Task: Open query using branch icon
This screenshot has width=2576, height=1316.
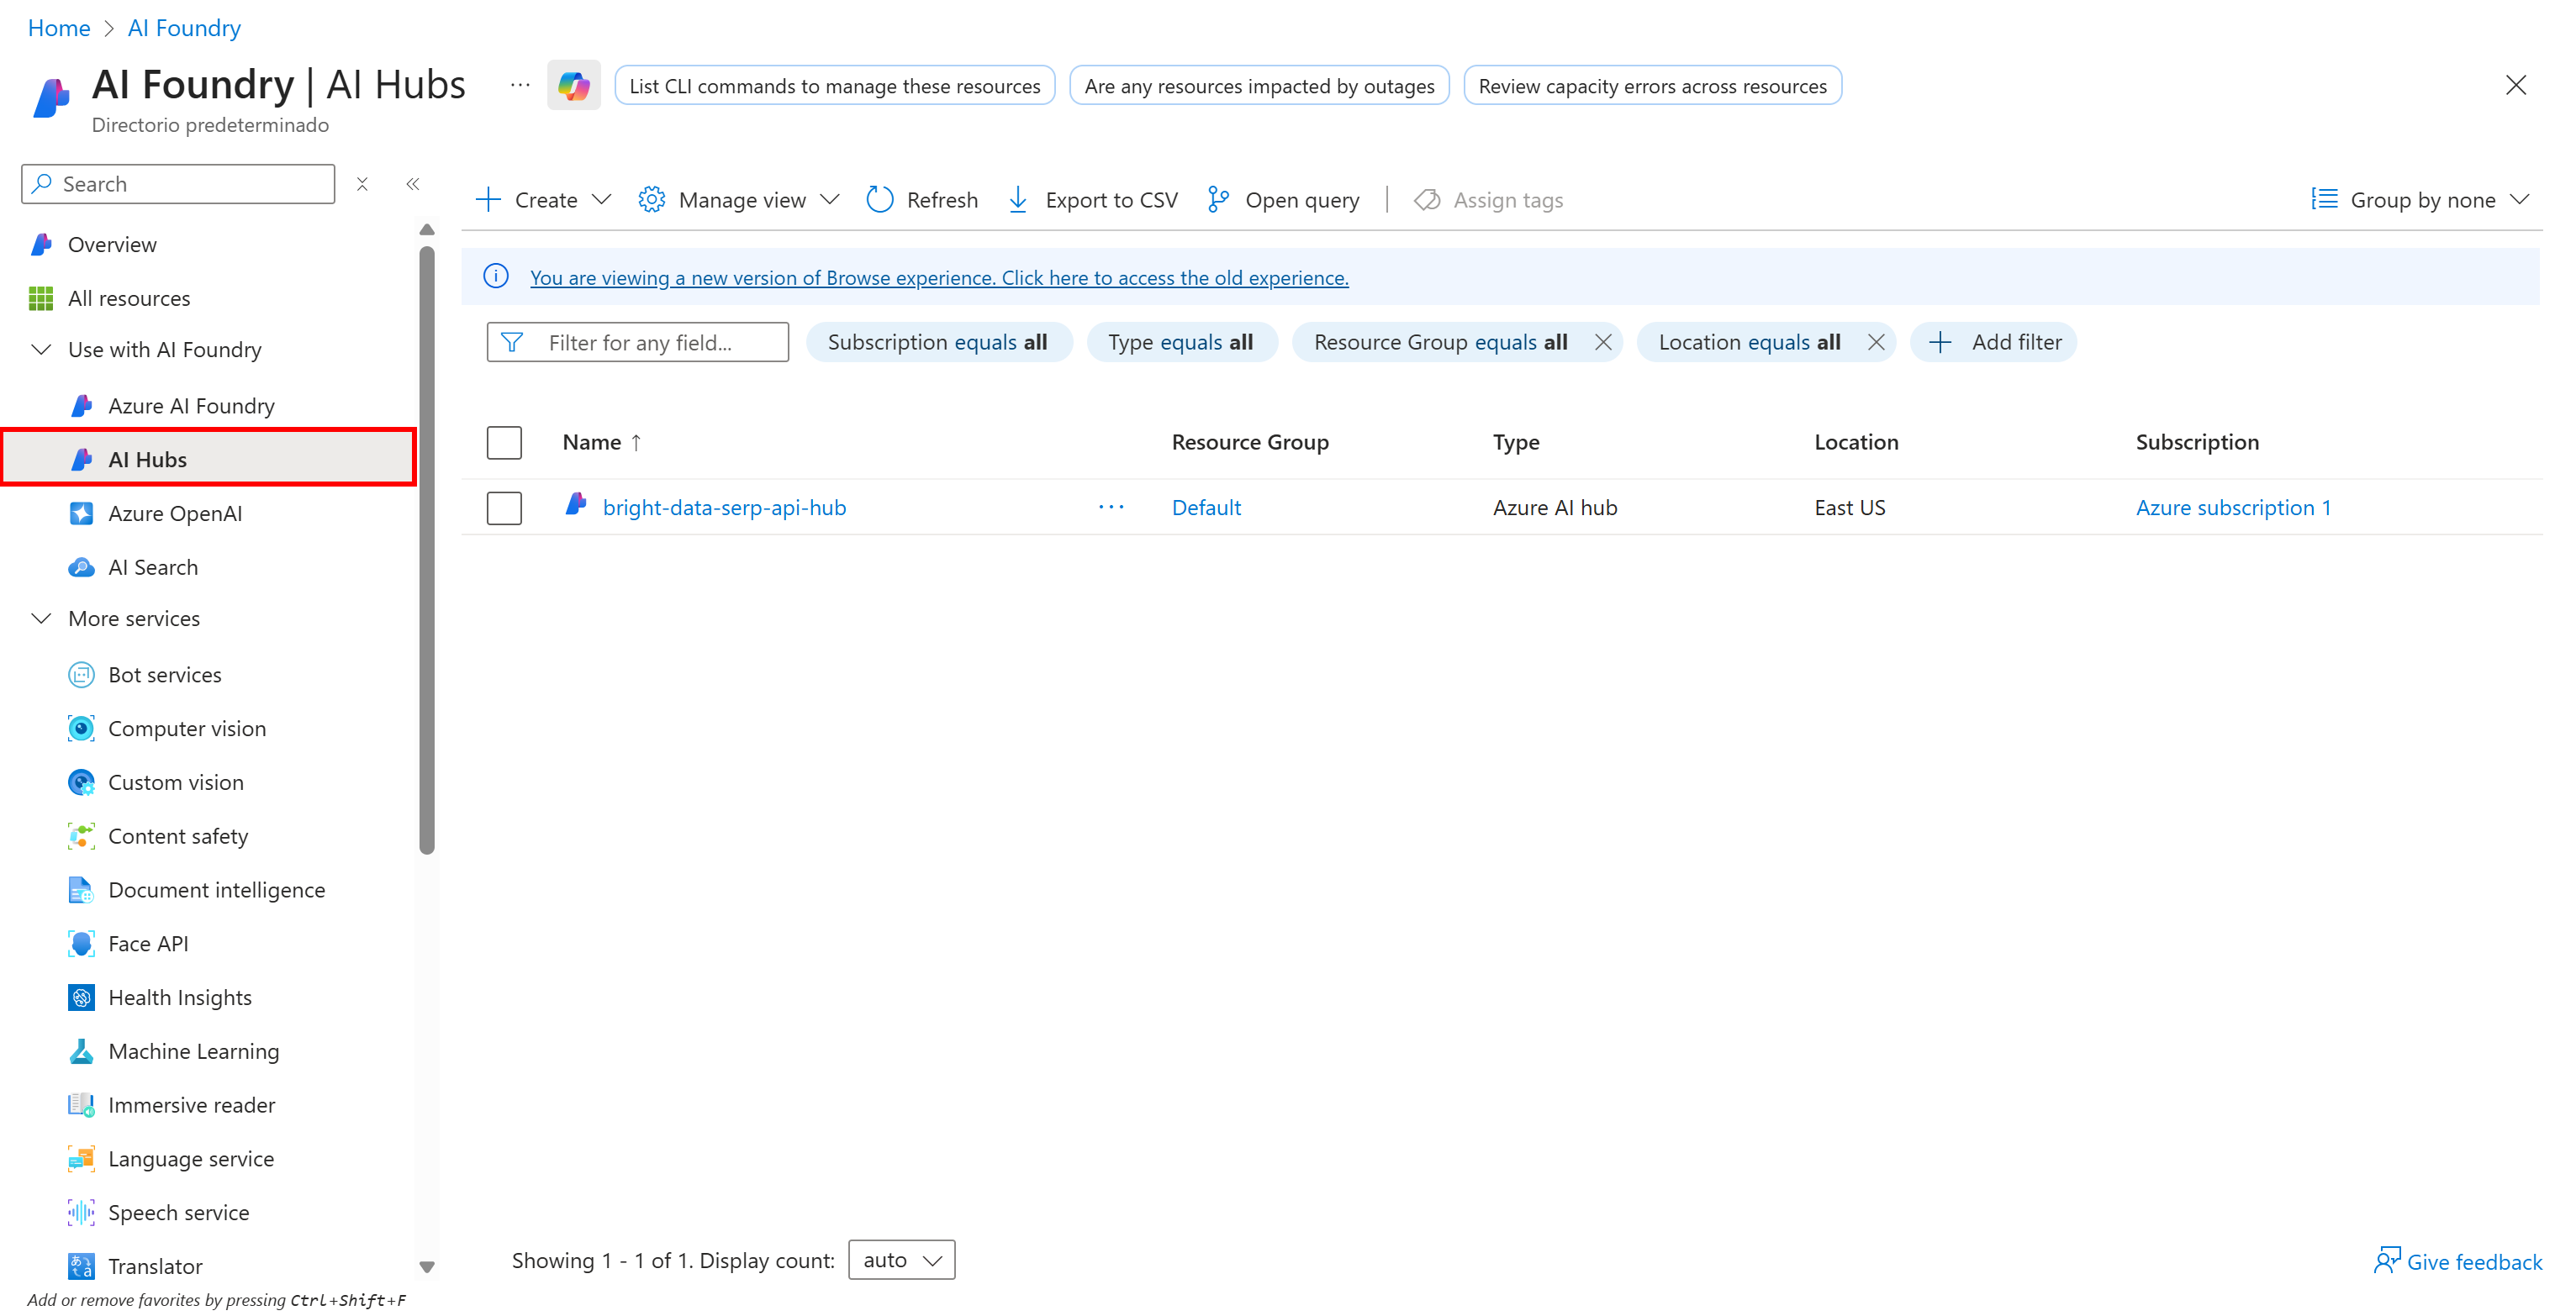Action: pyautogui.click(x=1217, y=200)
